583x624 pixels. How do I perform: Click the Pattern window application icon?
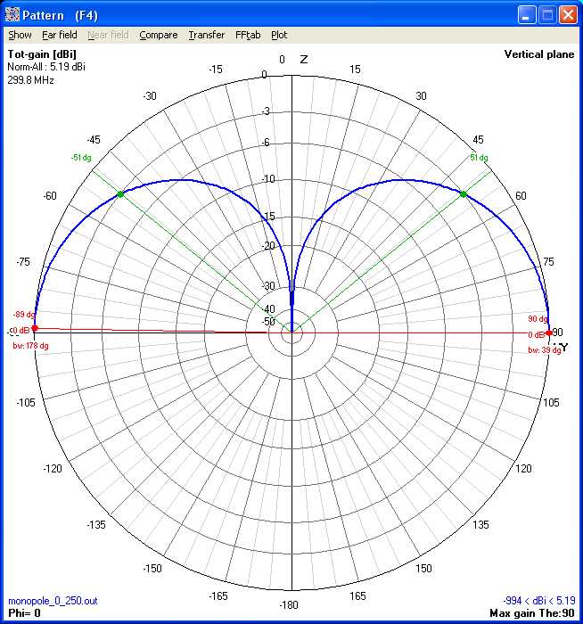click(12, 14)
